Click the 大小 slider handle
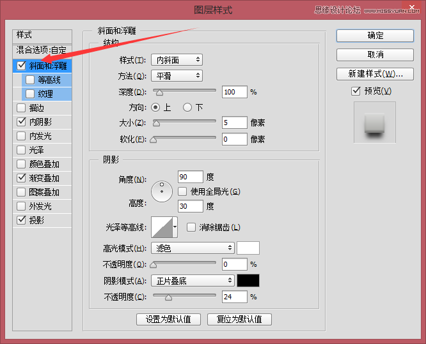Image resolution: width=426 pixels, height=344 pixels. (x=156, y=123)
